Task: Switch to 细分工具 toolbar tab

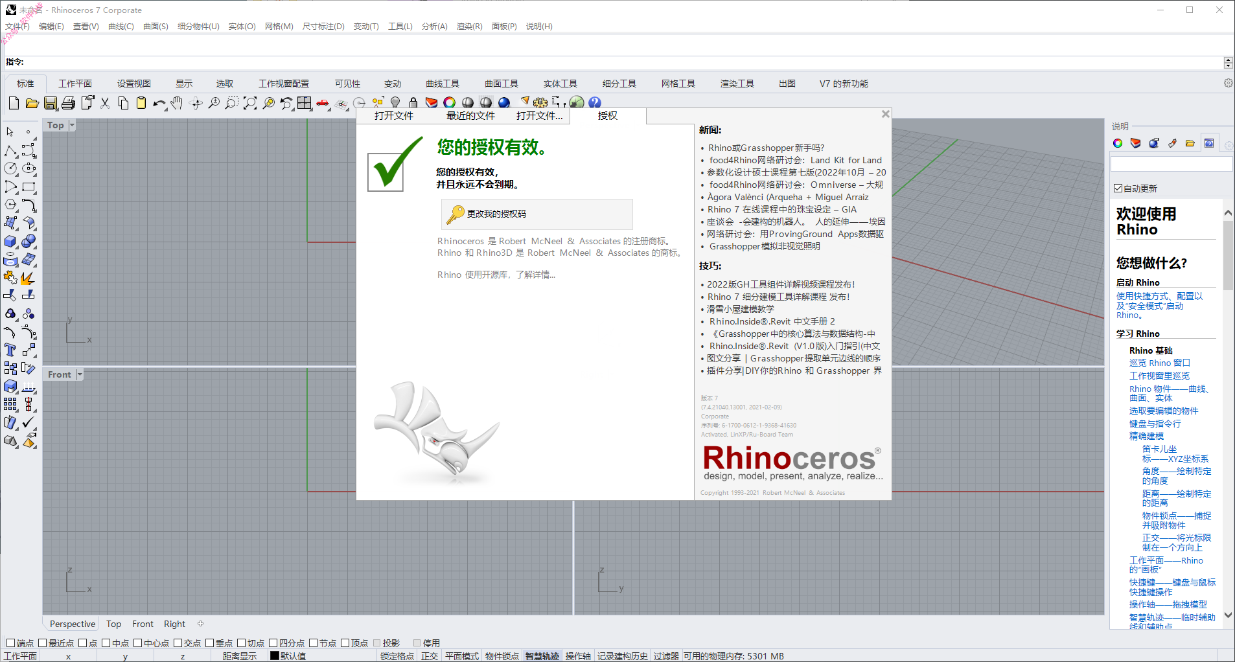Action: 619,84
